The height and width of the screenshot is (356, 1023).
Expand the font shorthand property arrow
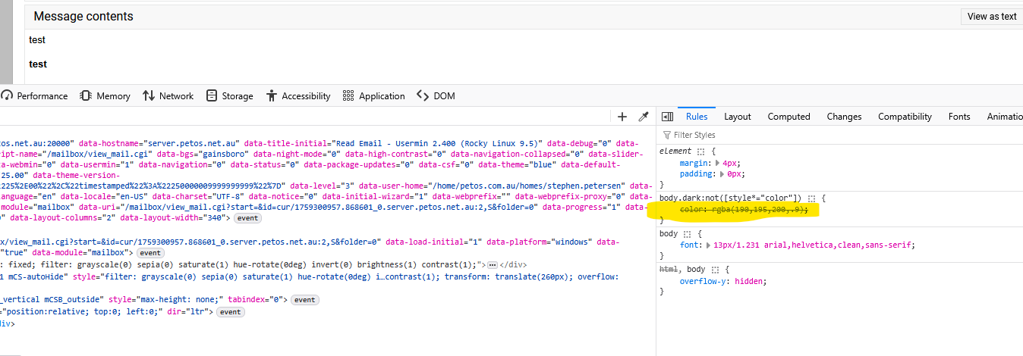click(709, 245)
